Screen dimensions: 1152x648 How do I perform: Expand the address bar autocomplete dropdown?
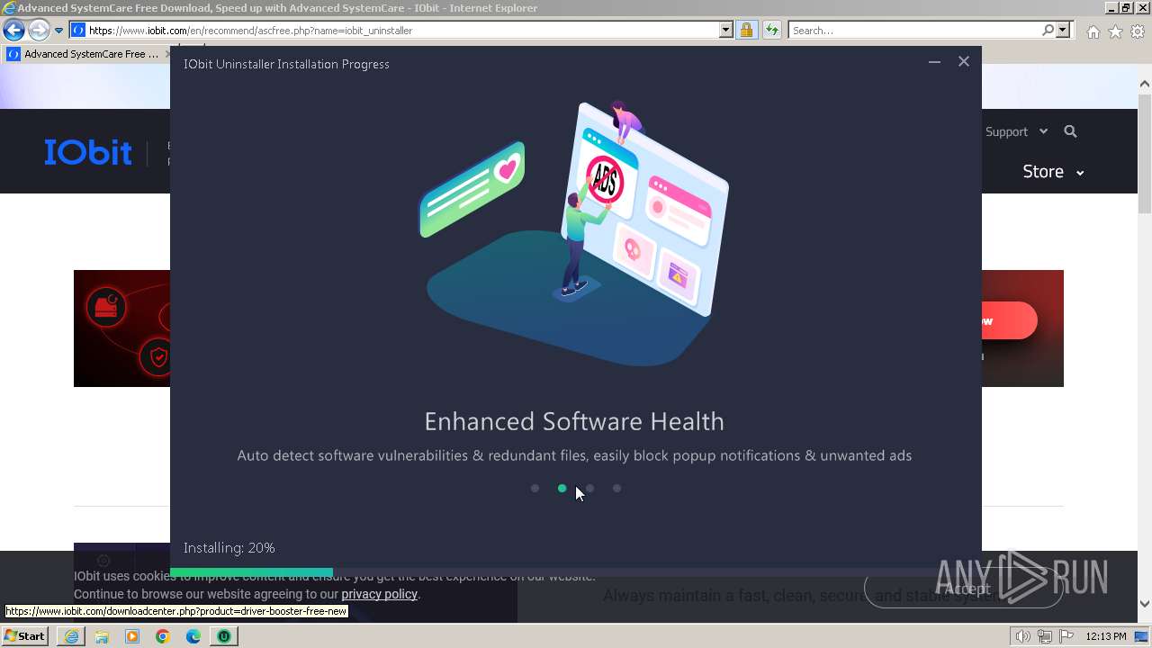726,31
